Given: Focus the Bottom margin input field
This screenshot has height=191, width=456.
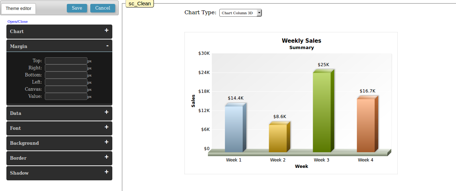Looking at the screenshot, I should click(66, 75).
